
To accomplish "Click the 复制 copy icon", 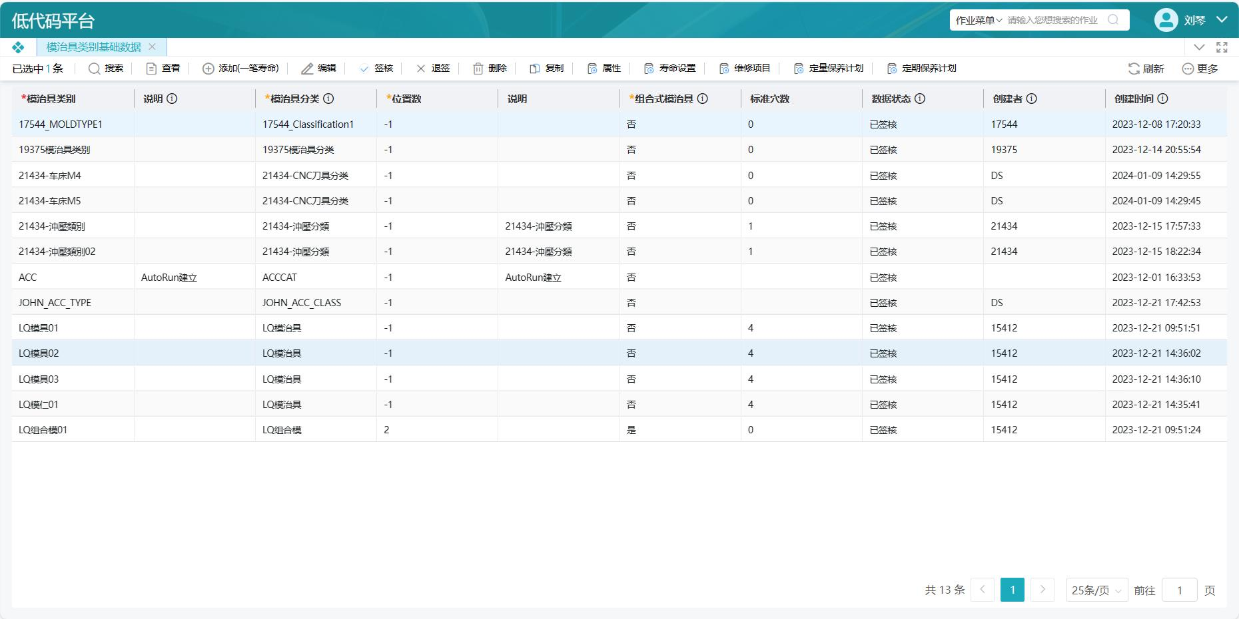I will [534, 69].
